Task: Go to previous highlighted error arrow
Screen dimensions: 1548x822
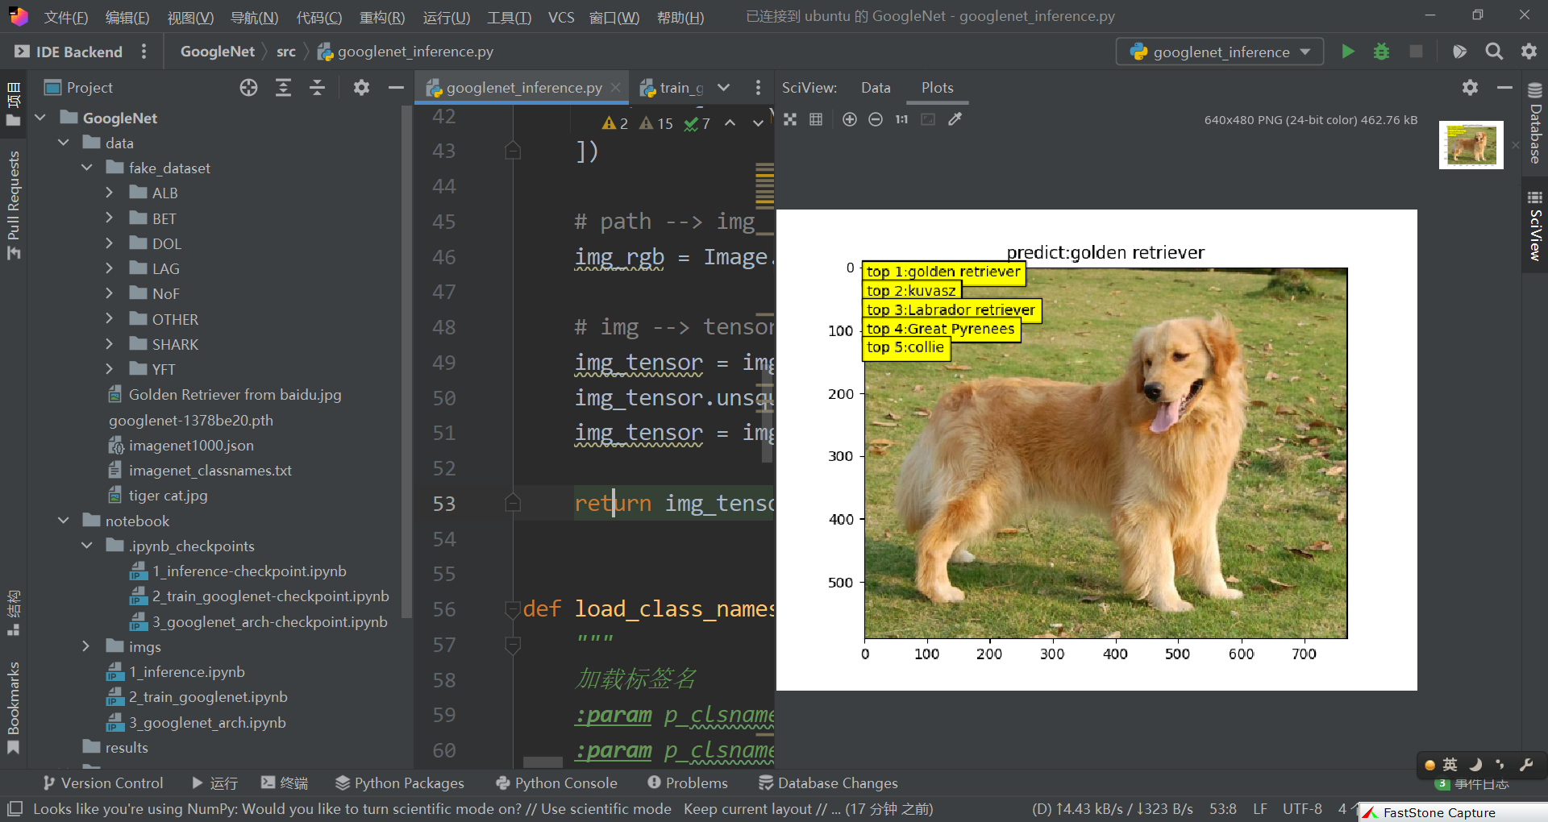Action: point(730,123)
